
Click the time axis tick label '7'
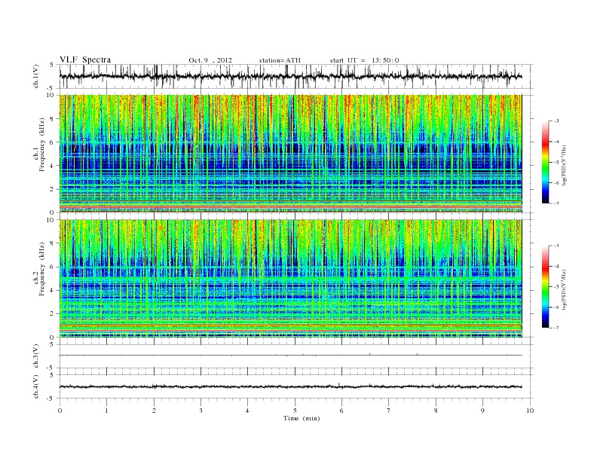389,411
